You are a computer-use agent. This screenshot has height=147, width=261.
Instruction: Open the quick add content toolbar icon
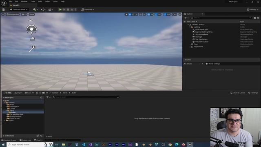pyautogui.click(x=35, y=9)
